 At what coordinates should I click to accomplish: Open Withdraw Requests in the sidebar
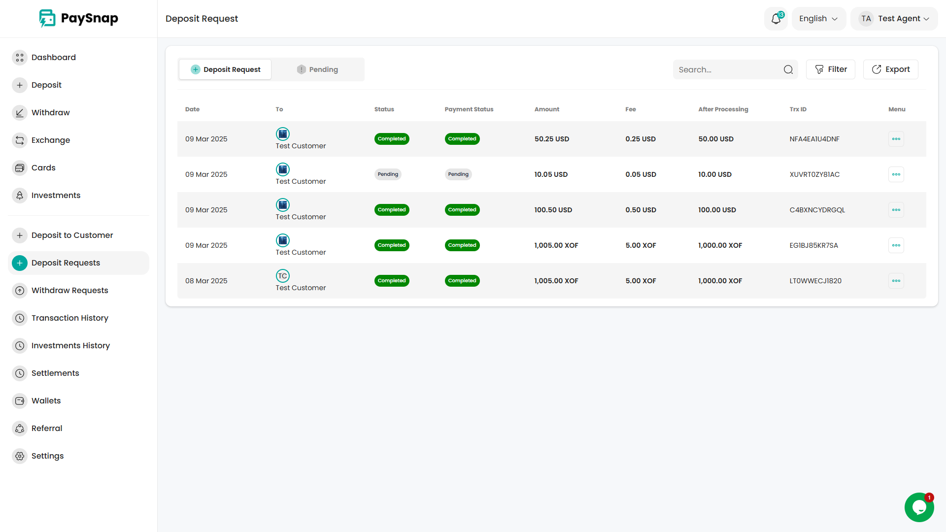[69, 290]
